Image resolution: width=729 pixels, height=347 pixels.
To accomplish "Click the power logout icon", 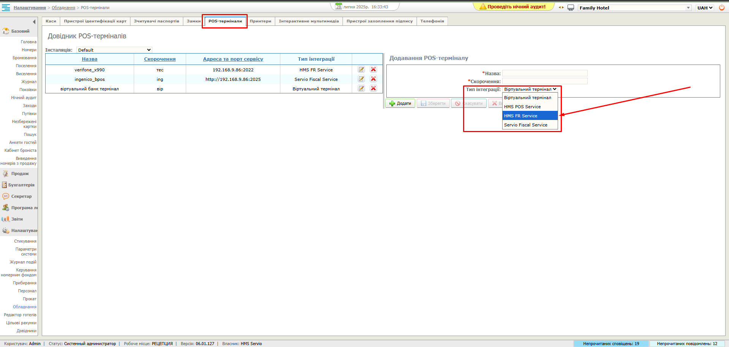I will (722, 8).
